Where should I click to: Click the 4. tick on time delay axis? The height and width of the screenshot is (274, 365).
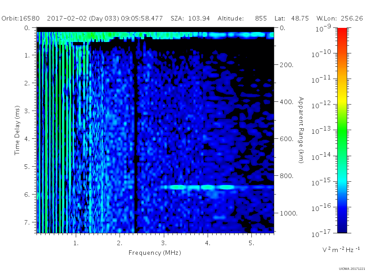27,139
